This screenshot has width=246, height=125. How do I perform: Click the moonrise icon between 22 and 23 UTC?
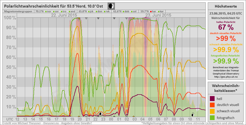(x=100, y=114)
